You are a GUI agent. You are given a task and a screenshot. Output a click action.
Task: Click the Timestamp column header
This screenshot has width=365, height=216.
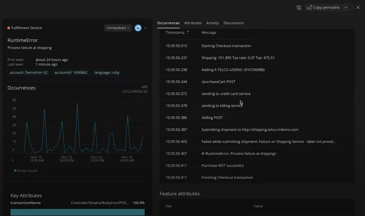(x=175, y=32)
